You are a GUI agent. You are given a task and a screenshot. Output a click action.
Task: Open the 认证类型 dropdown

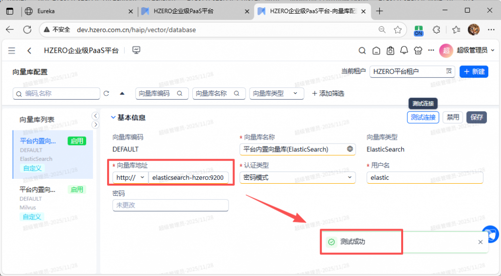(297, 178)
